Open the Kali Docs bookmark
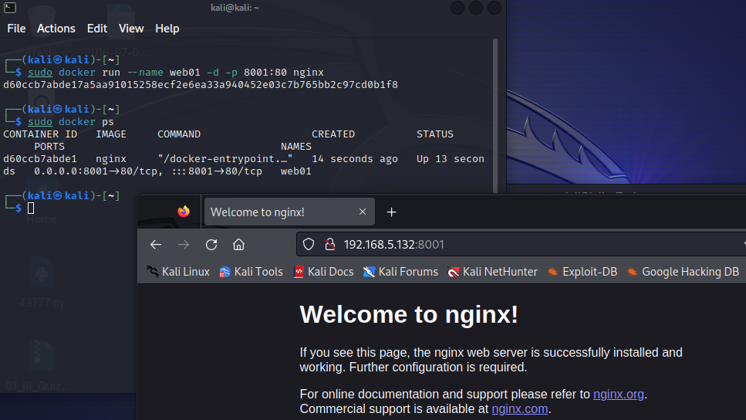The image size is (746, 420). (x=324, y=272)
